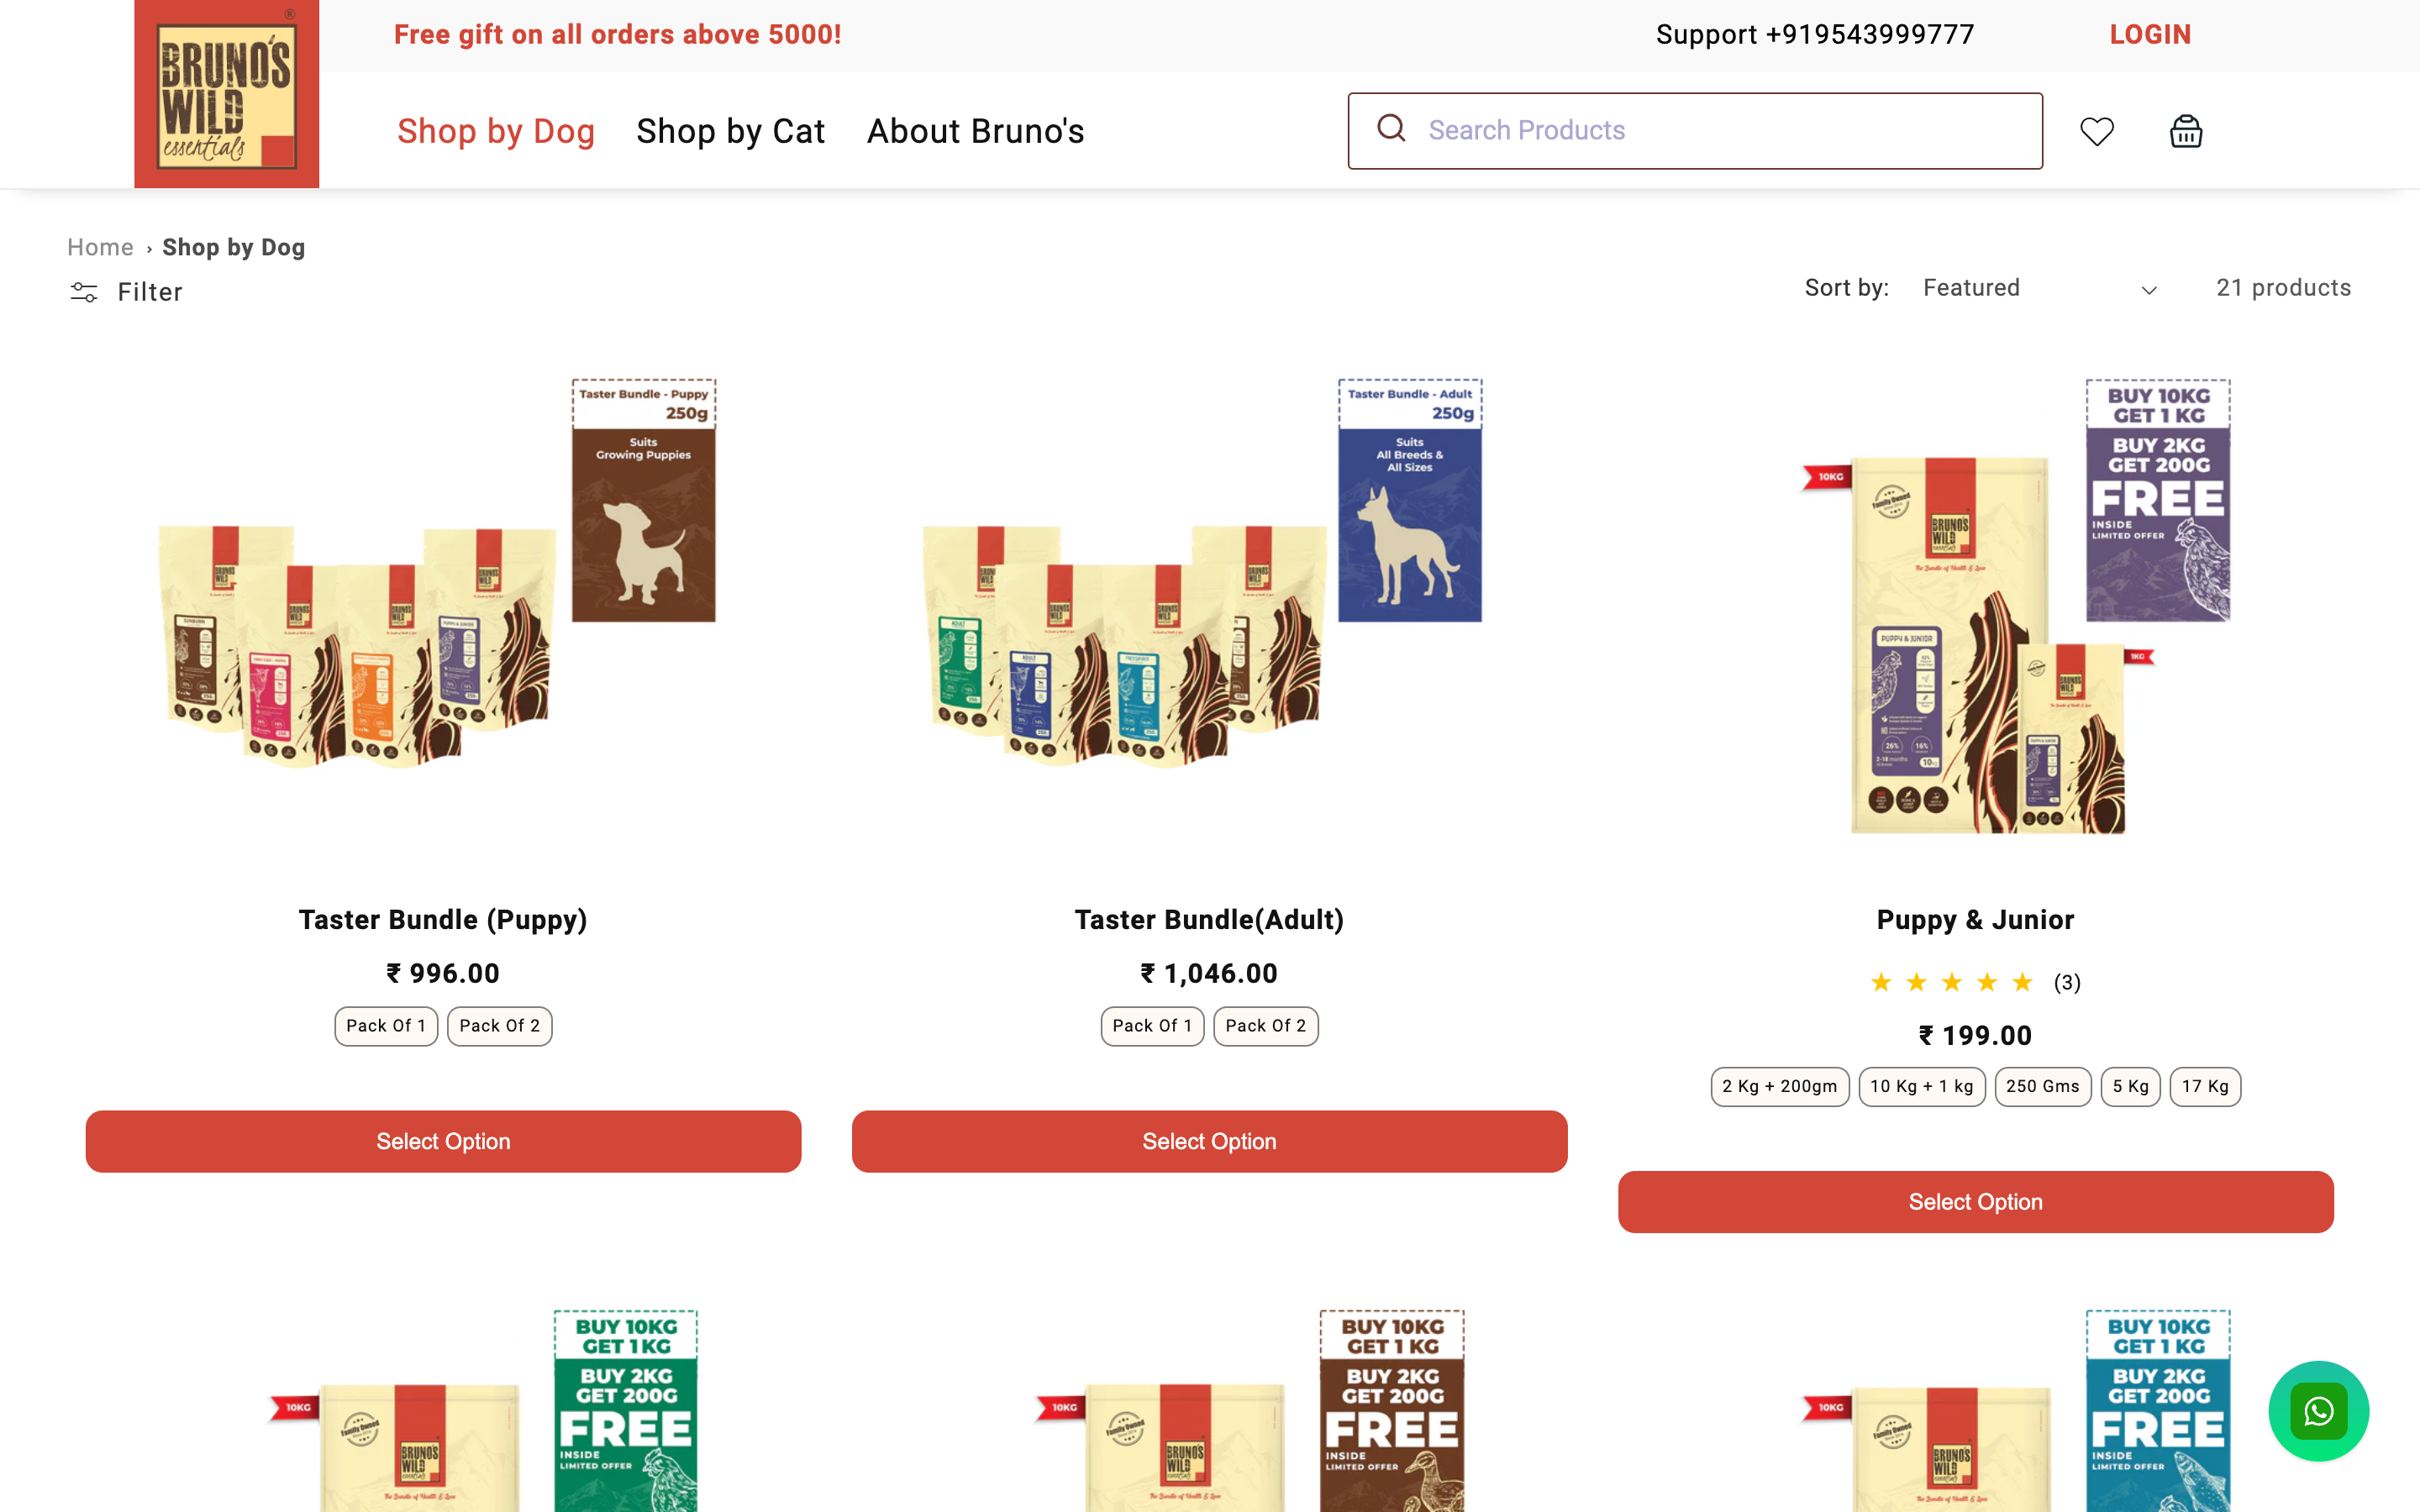This screenshot has width=2420, height=1512.
Task: Click the search magnifier icon
Action: point(1391,130)
